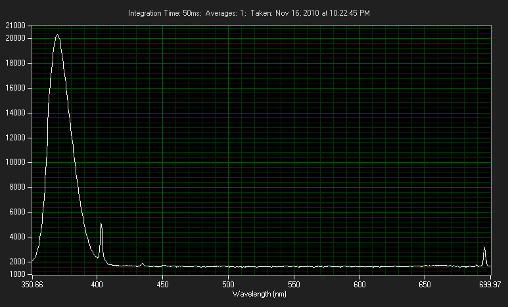Click the 650 x-axis tick label
The image size is (508, 307).
point(425,285)
